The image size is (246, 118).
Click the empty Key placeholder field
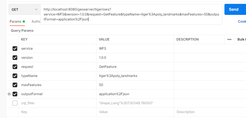pos(57,112)
